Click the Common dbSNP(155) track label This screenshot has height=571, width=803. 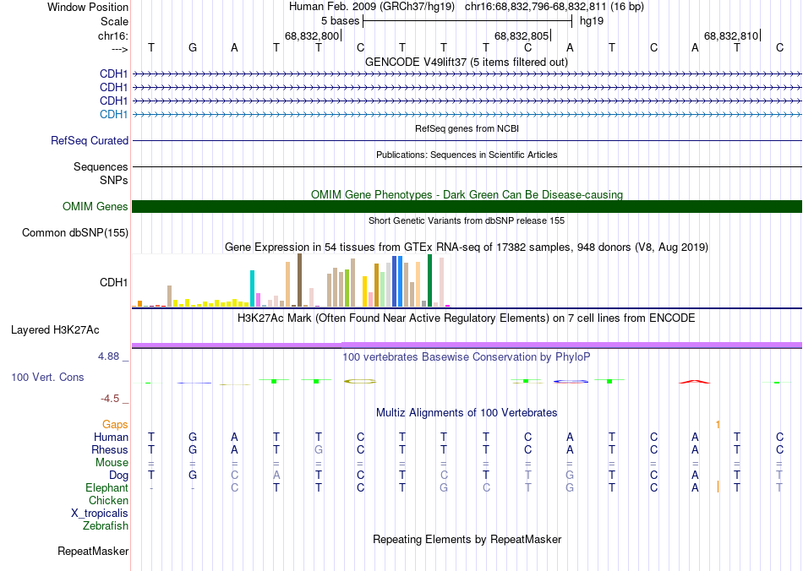(74, 233)
